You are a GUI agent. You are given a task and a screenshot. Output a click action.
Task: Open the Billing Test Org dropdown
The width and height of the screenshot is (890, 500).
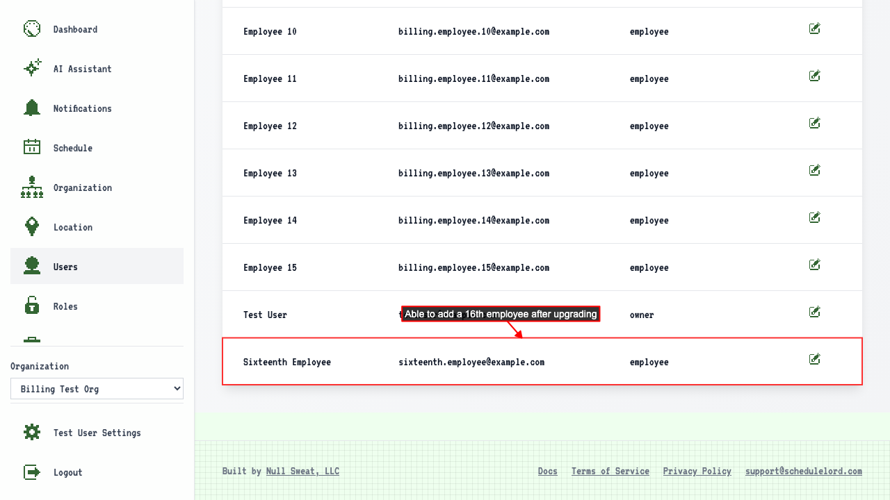[97, 389]
